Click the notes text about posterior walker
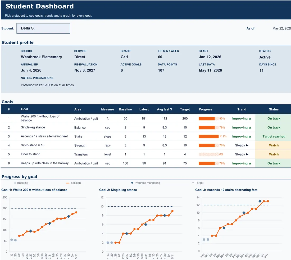Screen dimensions: 291x260 [x=47, y=85]
